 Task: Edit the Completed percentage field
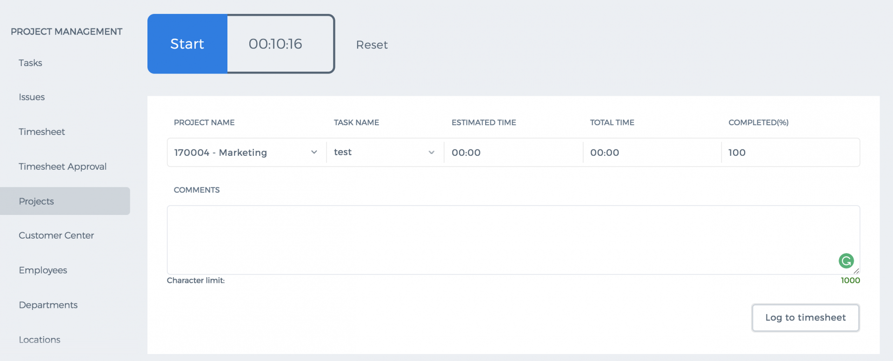coord(790,152)
